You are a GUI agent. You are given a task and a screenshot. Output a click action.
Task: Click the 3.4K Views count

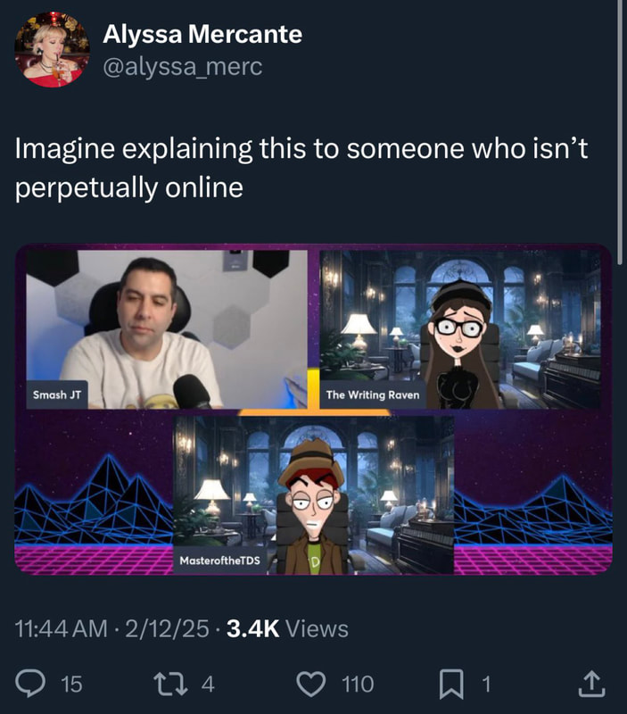[287, 629]
